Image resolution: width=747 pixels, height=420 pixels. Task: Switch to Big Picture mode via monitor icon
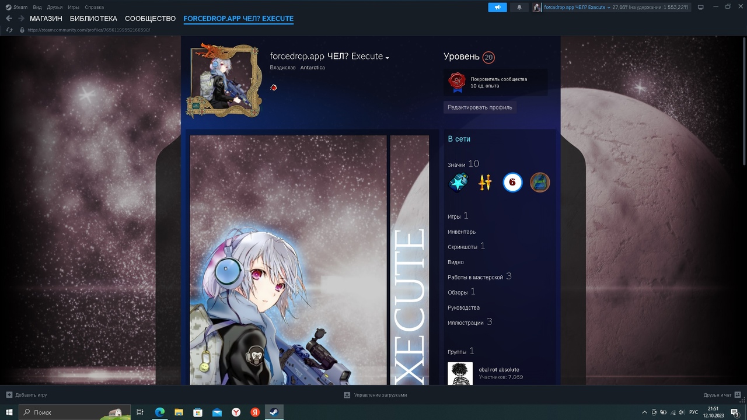click(701, 8)
